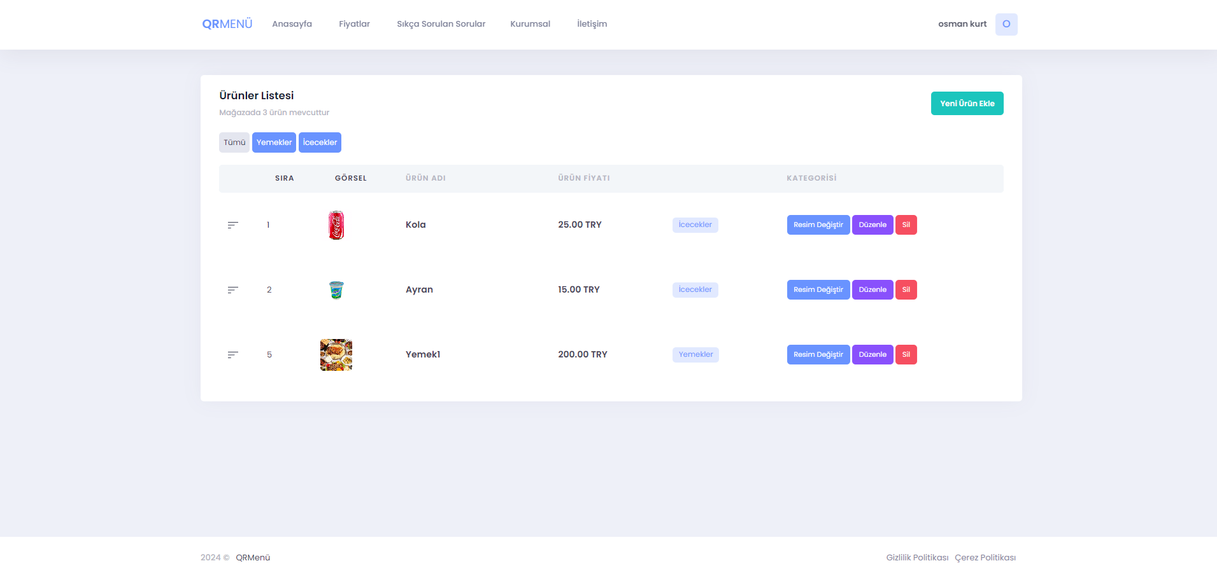Click the İcecekler category badge on Kola row
This screenshot has width=1217, height=575.
(x=695, y=225)
